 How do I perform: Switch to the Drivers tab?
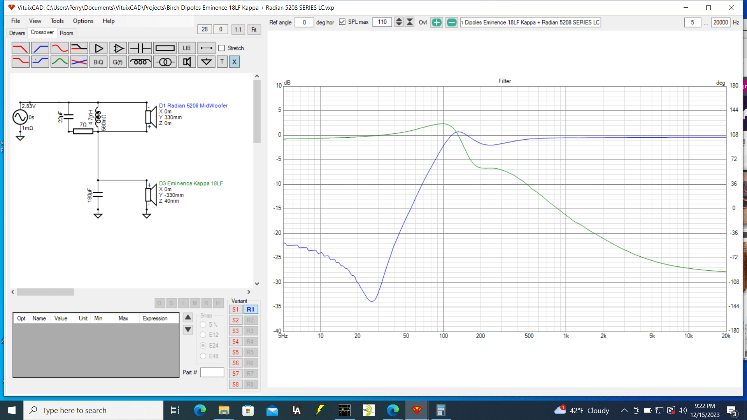[17, 33]
